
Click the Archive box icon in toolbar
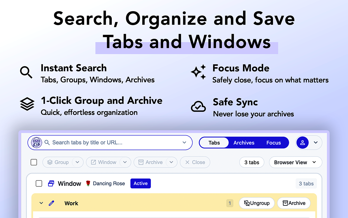(141, 162)
